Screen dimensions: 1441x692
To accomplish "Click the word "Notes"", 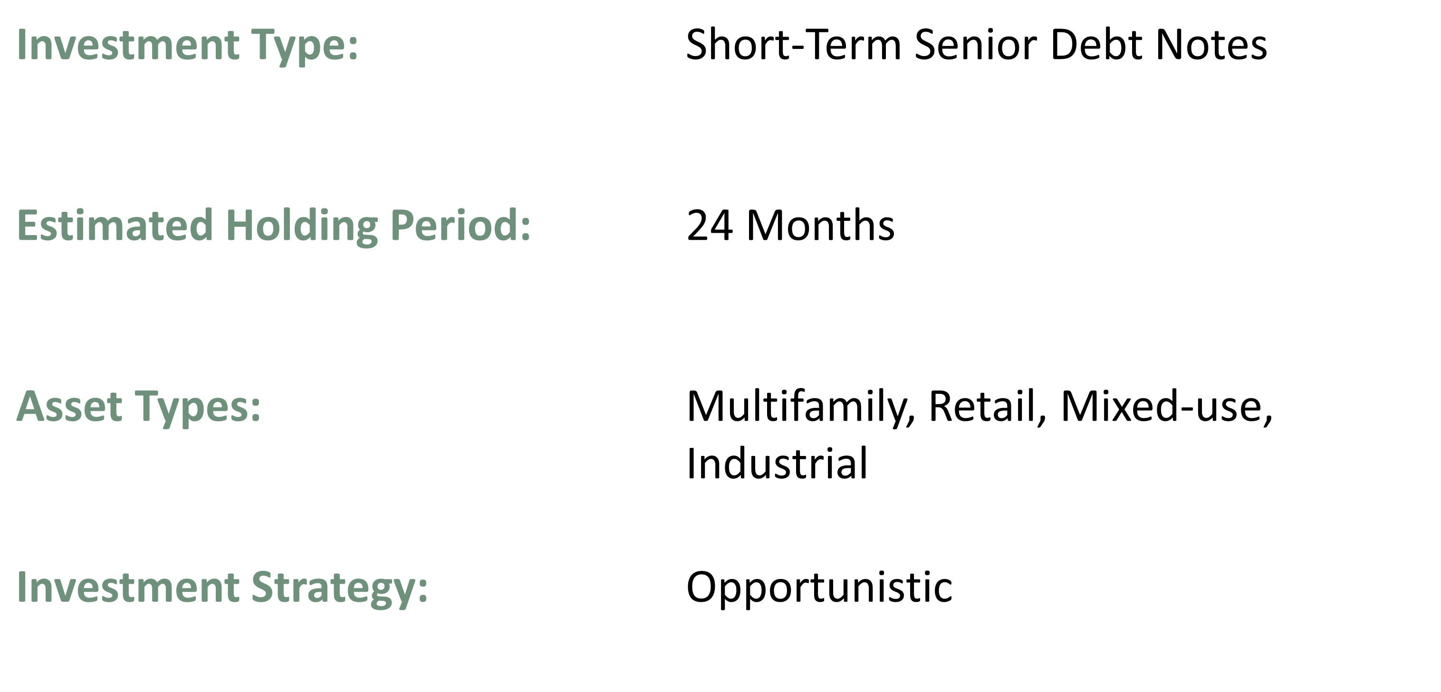I will tap(1211, 45).
